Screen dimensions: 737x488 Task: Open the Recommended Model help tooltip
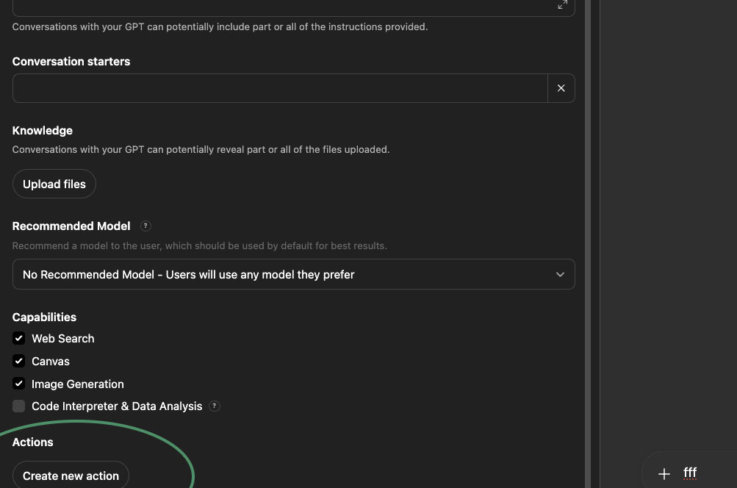pyautogui.click(x=145, y=226)
